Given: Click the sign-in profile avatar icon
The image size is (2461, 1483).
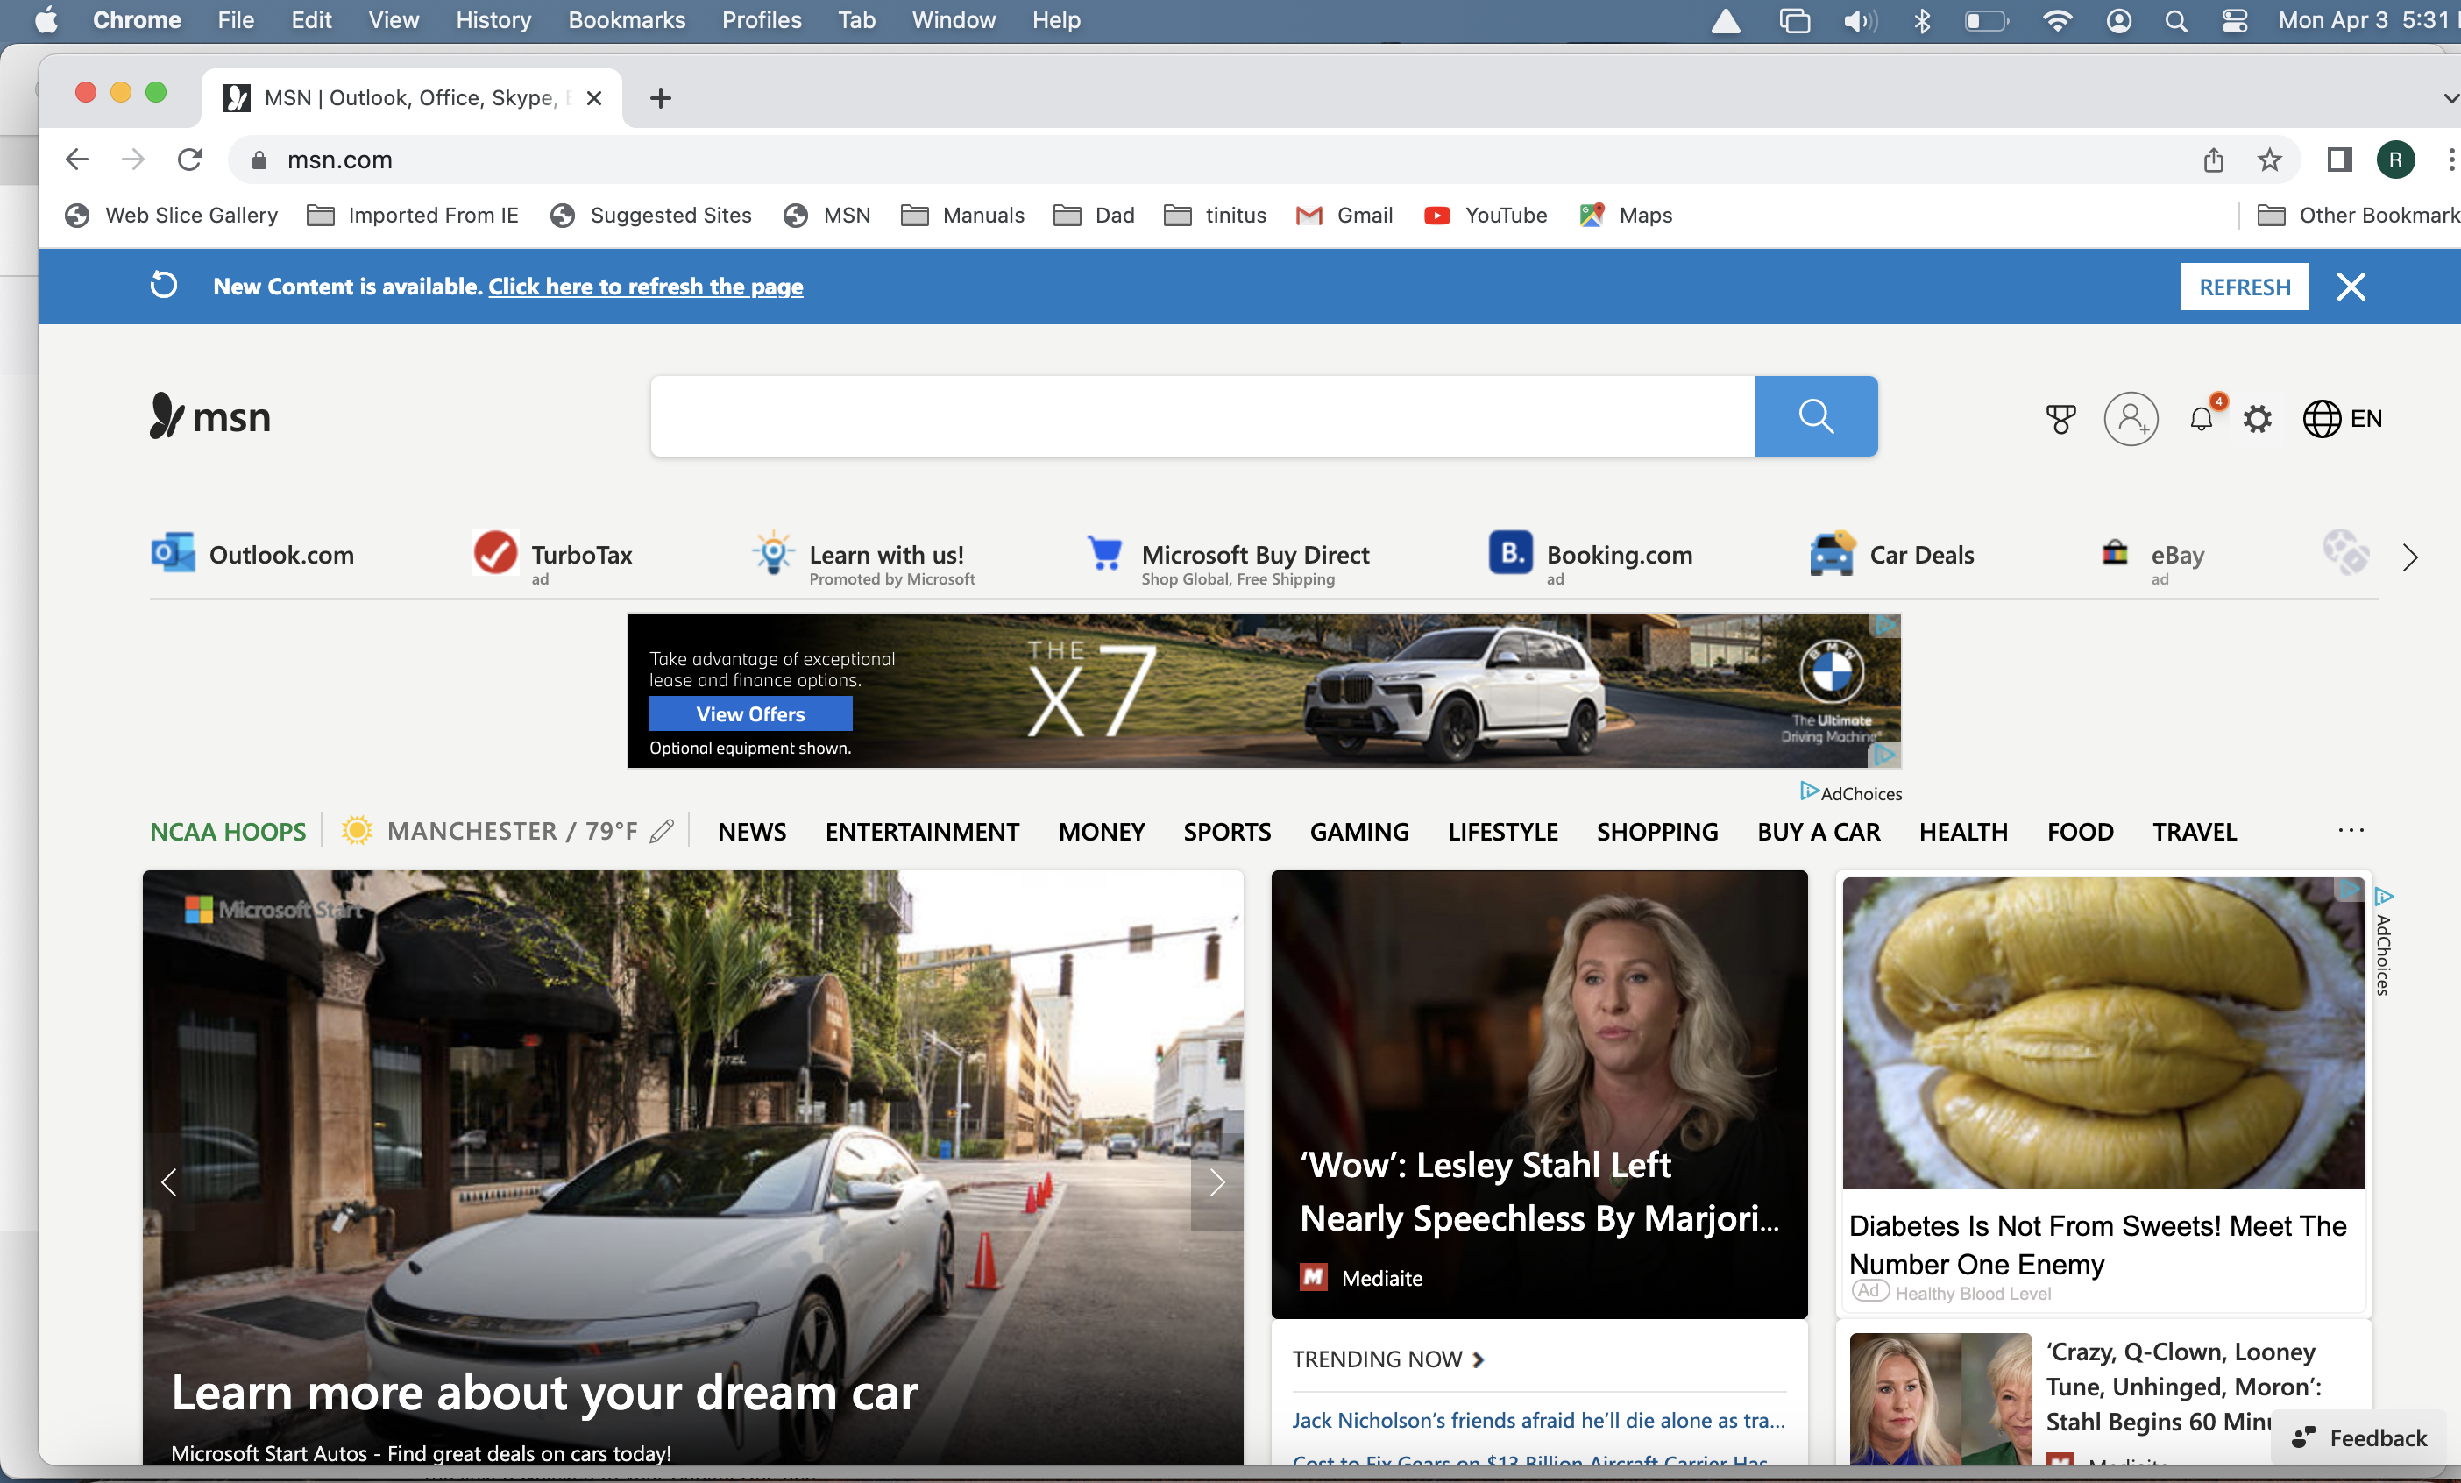Looking at the screenshot, I should [2131, 418].
